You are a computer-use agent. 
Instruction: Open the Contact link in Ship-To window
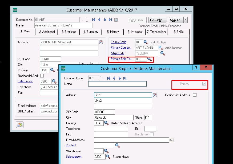71,145
